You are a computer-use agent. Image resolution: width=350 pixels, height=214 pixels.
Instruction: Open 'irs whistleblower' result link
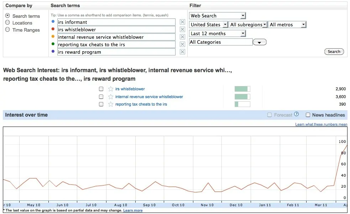pos(130,89)
